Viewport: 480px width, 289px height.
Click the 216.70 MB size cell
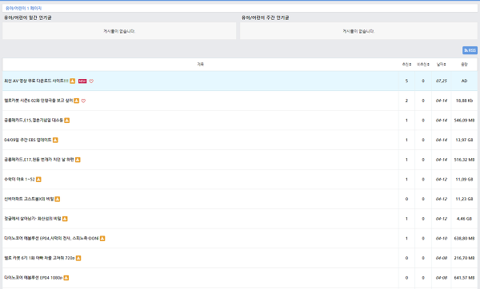coord(464,258)
